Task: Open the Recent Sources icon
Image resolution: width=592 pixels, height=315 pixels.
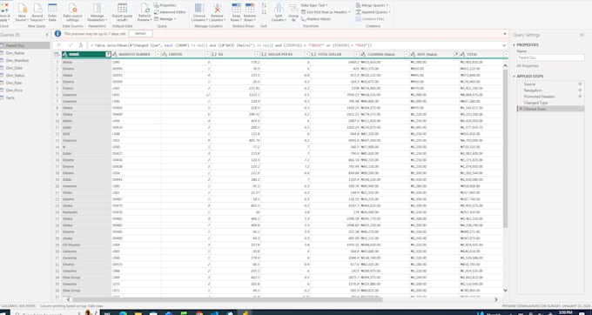Action: click(37, 9)
